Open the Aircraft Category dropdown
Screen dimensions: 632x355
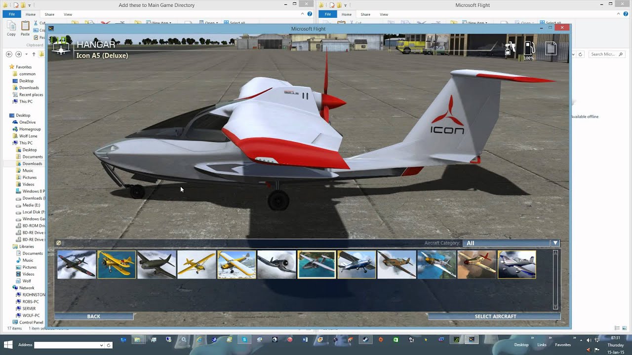512,243
